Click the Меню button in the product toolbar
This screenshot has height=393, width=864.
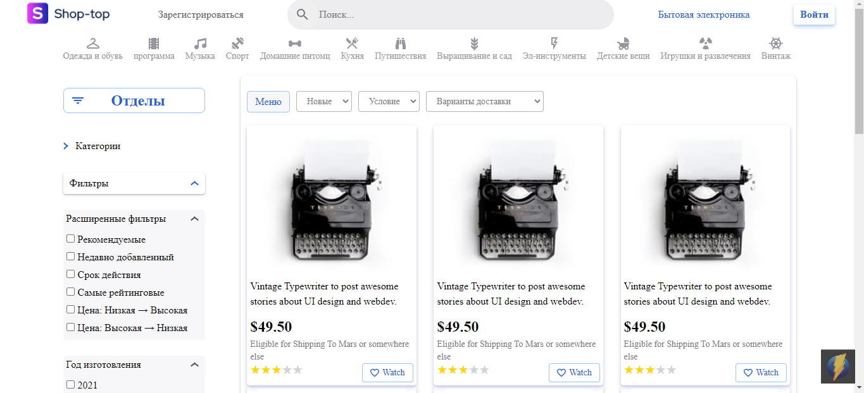pos(268,101)
